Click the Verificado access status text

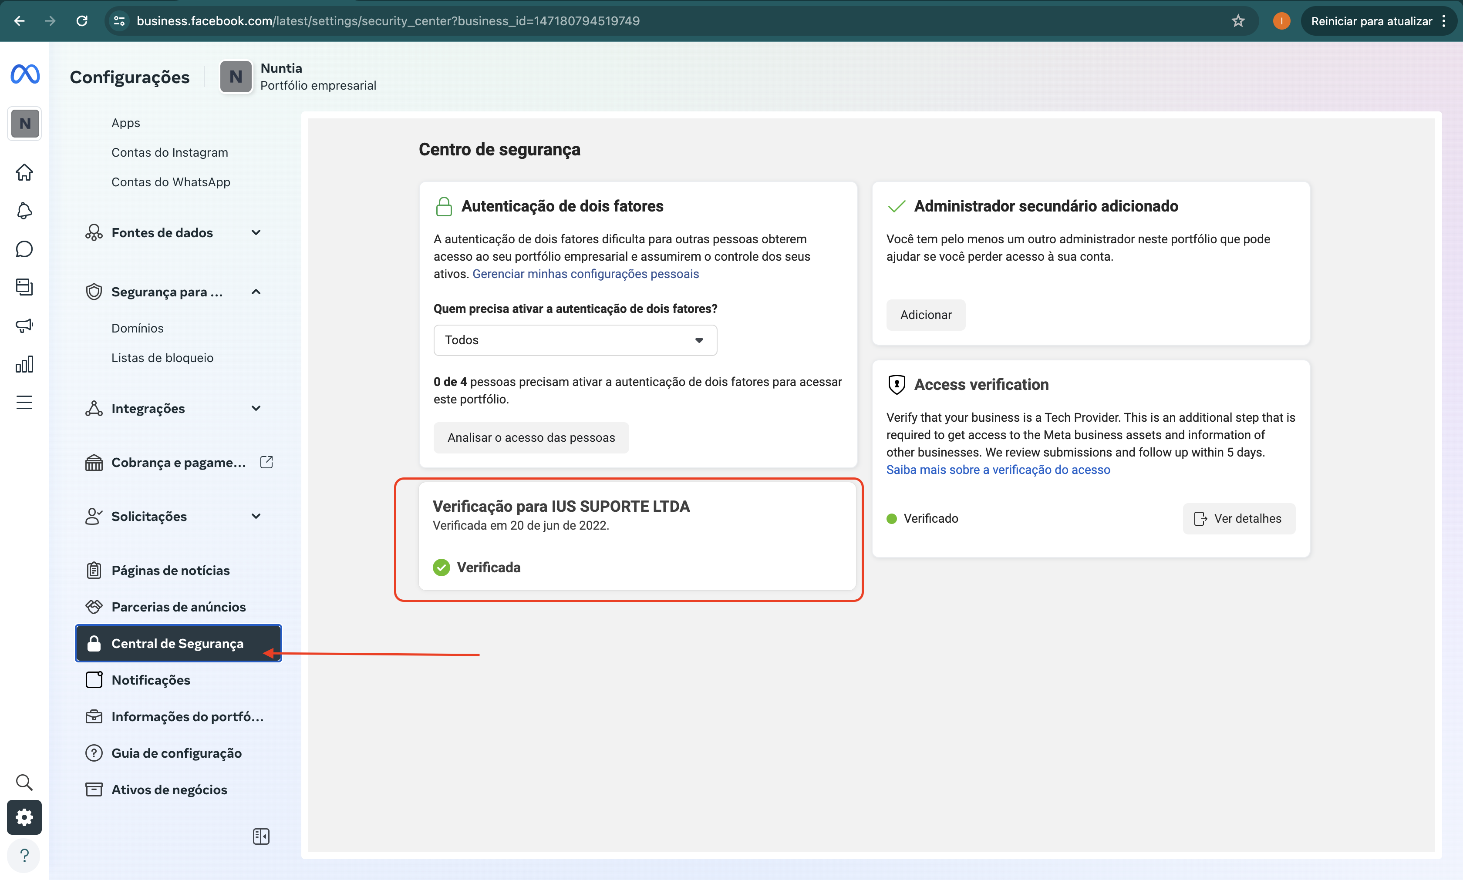(930, 519)
